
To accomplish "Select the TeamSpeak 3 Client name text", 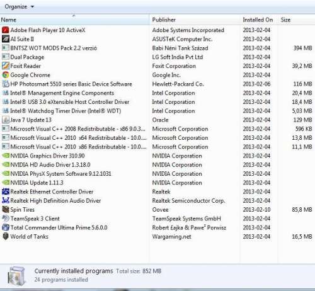I will click(35, 219).
